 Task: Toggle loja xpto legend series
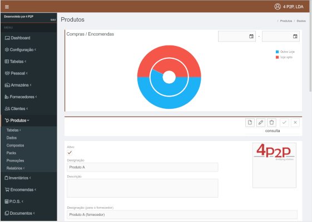(284, 57)
